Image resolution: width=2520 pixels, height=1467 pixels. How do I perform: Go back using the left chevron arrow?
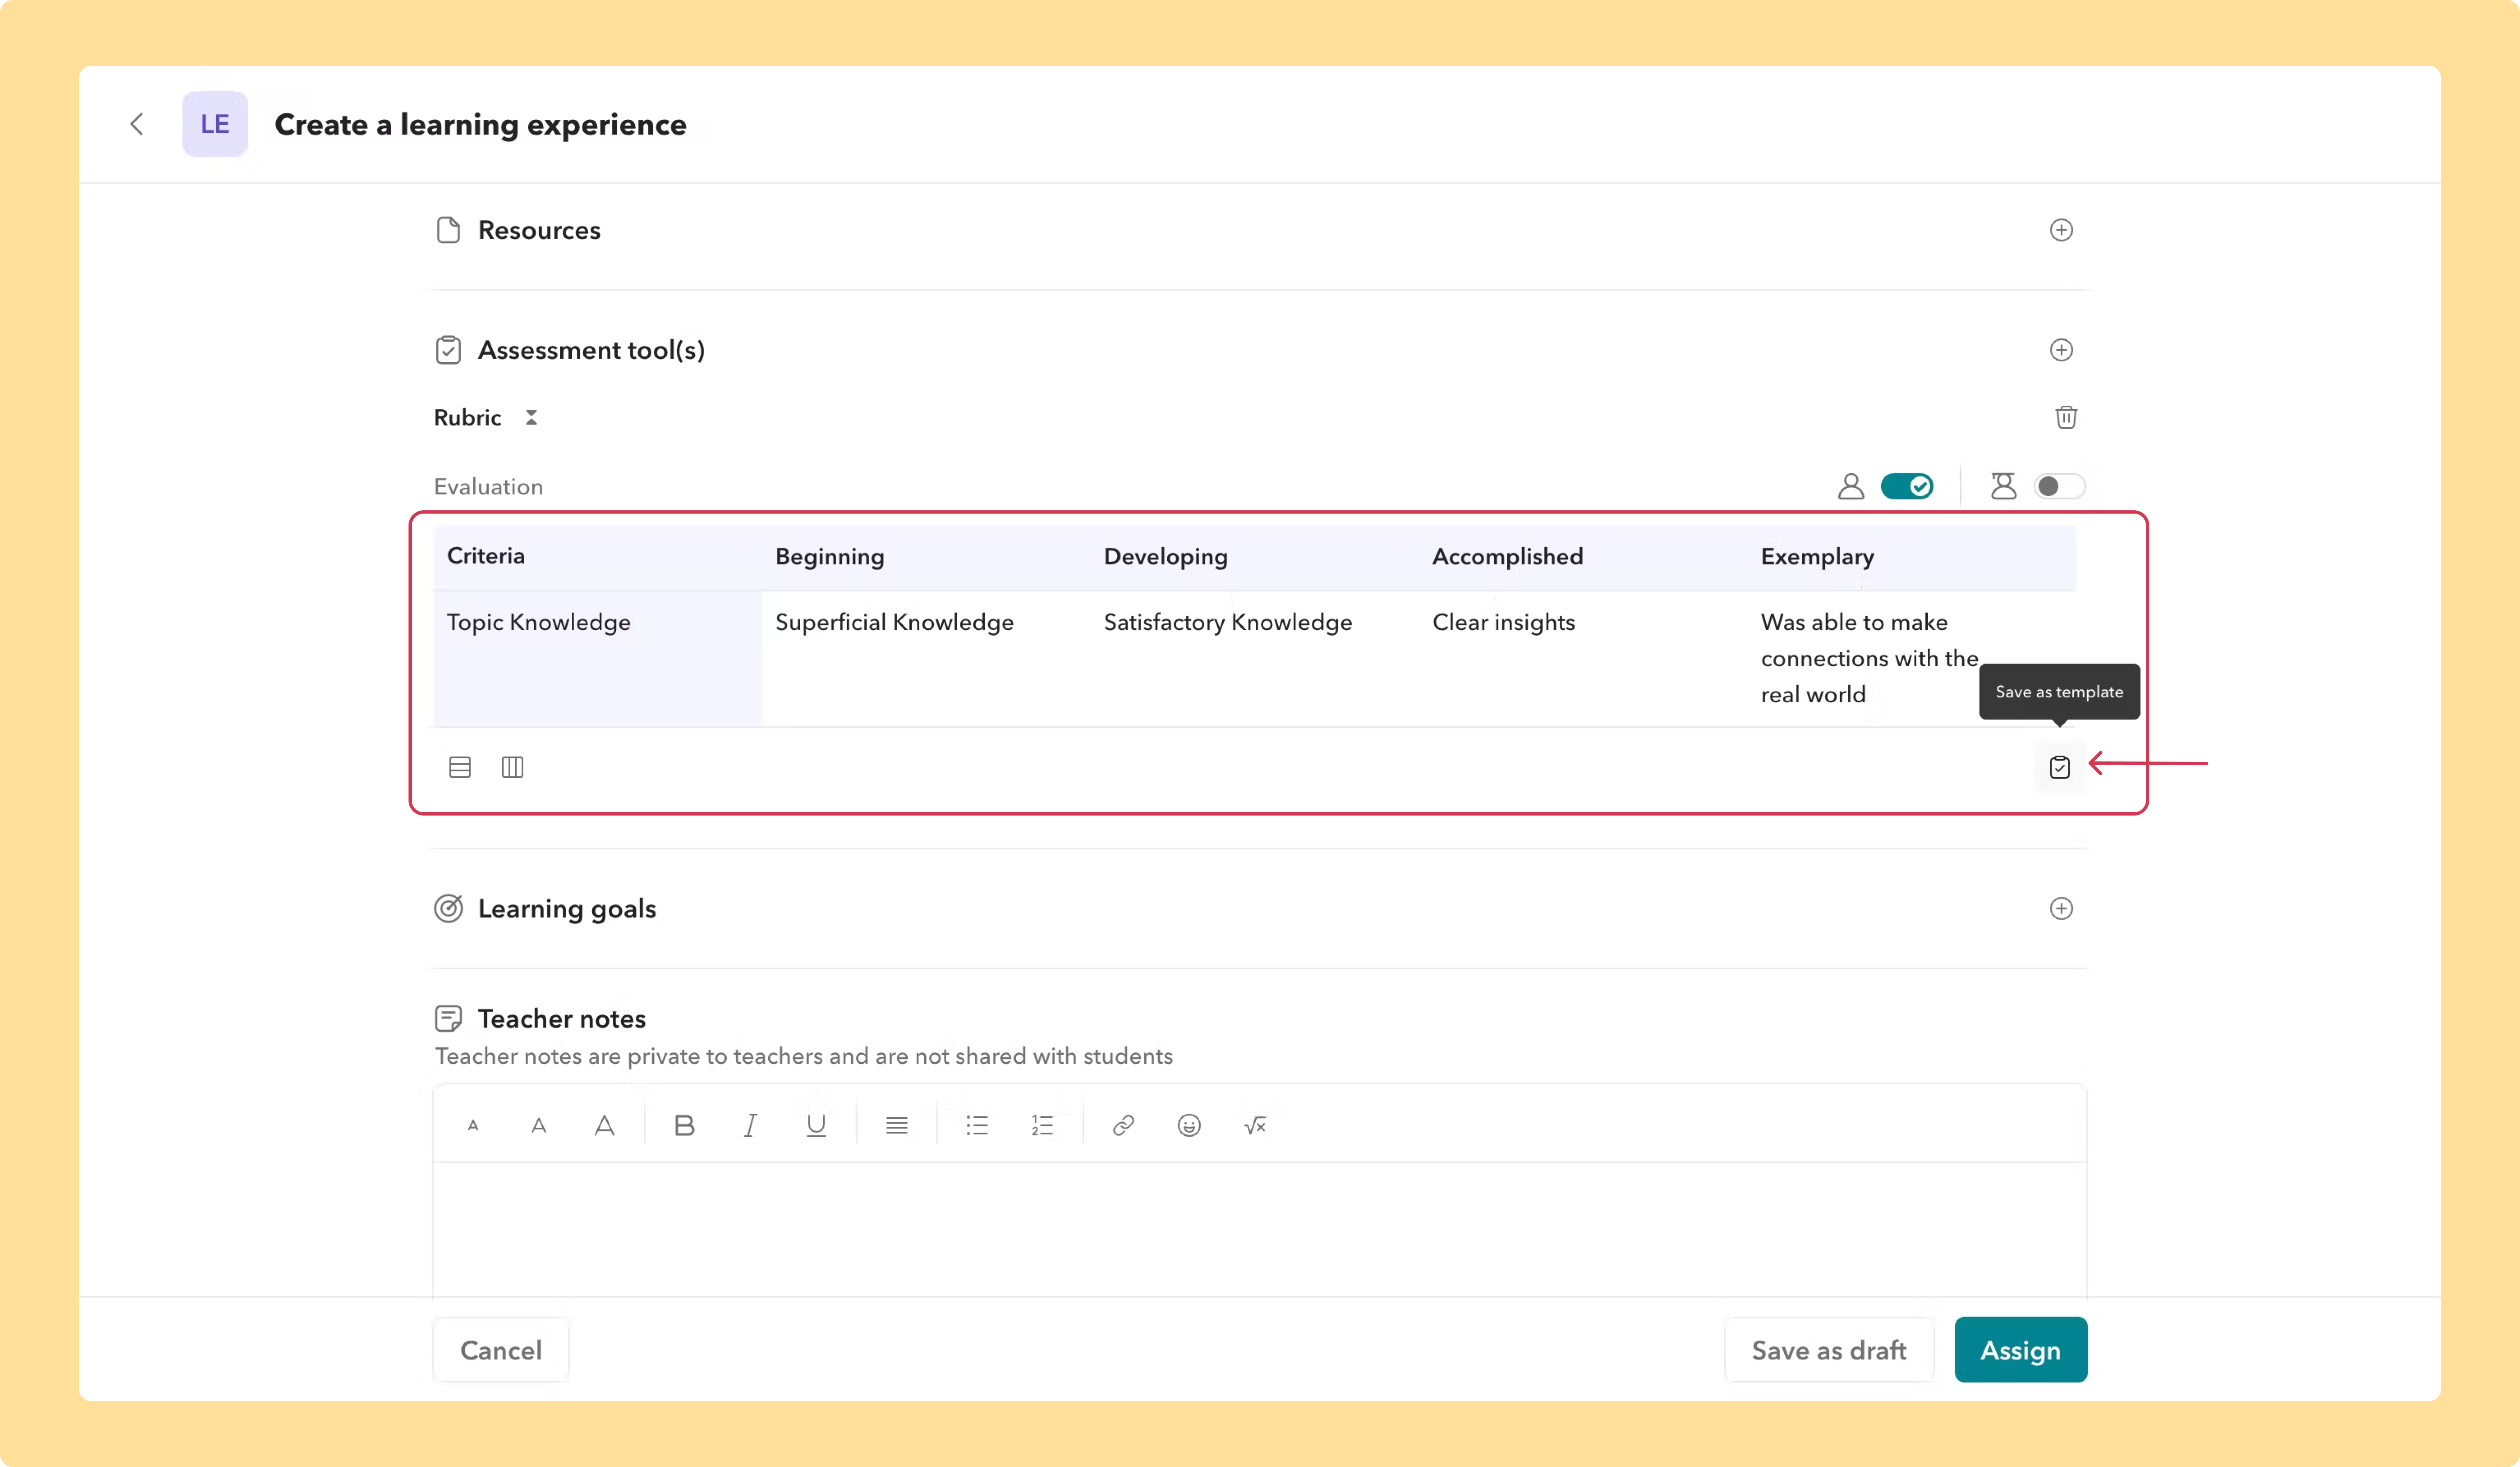pyautogui.click(x=137, y=124)
